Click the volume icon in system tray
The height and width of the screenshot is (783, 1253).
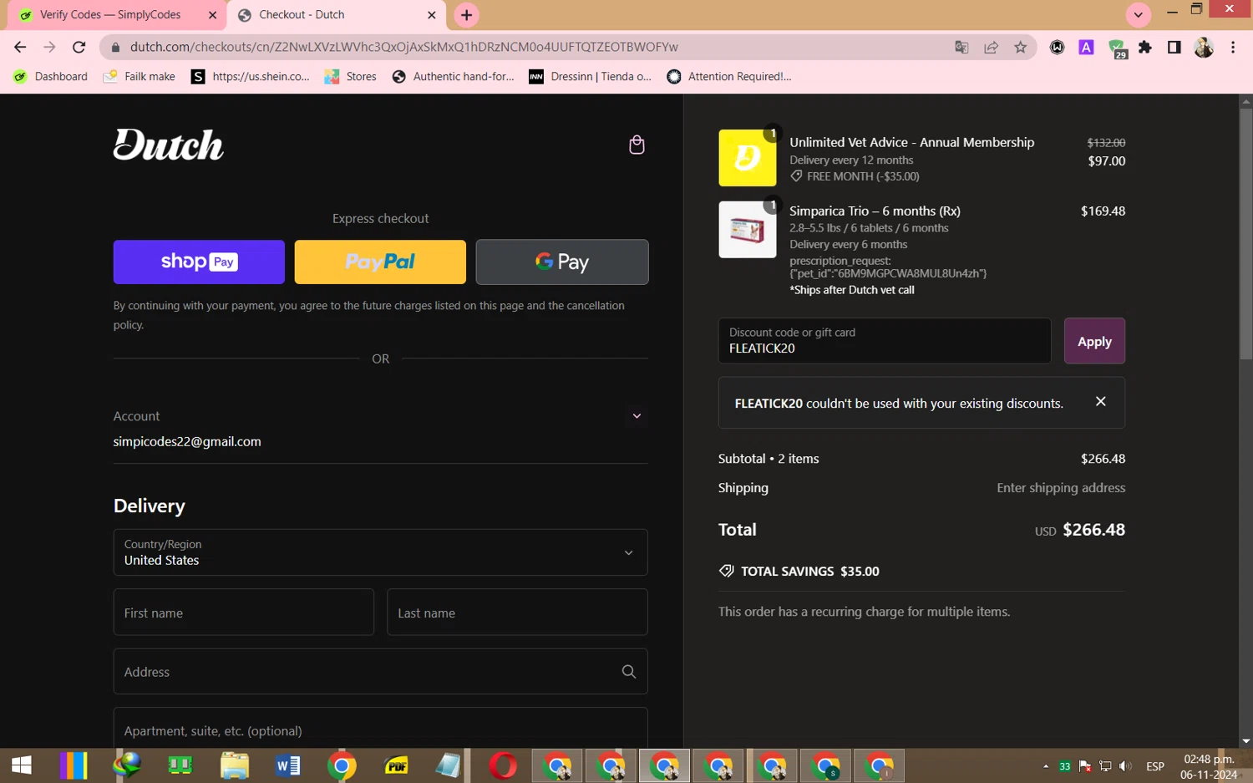tap(1125, 766)
